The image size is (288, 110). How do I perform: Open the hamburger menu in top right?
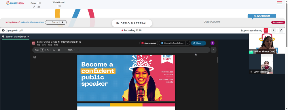280,3
